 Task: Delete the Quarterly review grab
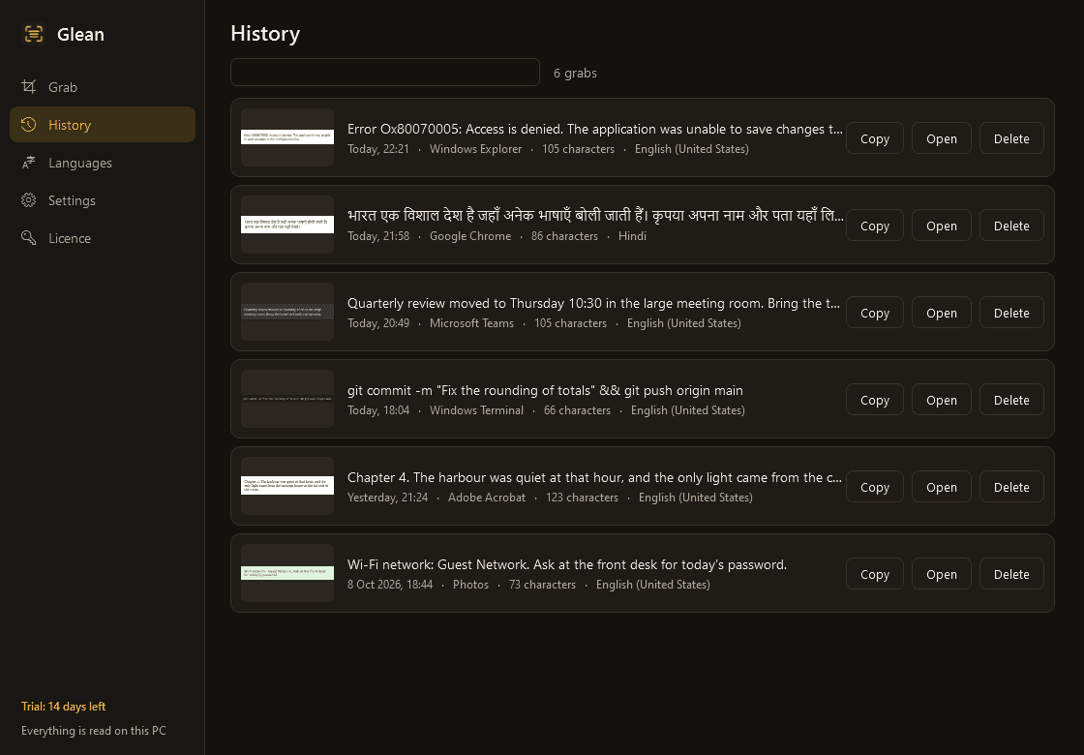point(1011,313)
